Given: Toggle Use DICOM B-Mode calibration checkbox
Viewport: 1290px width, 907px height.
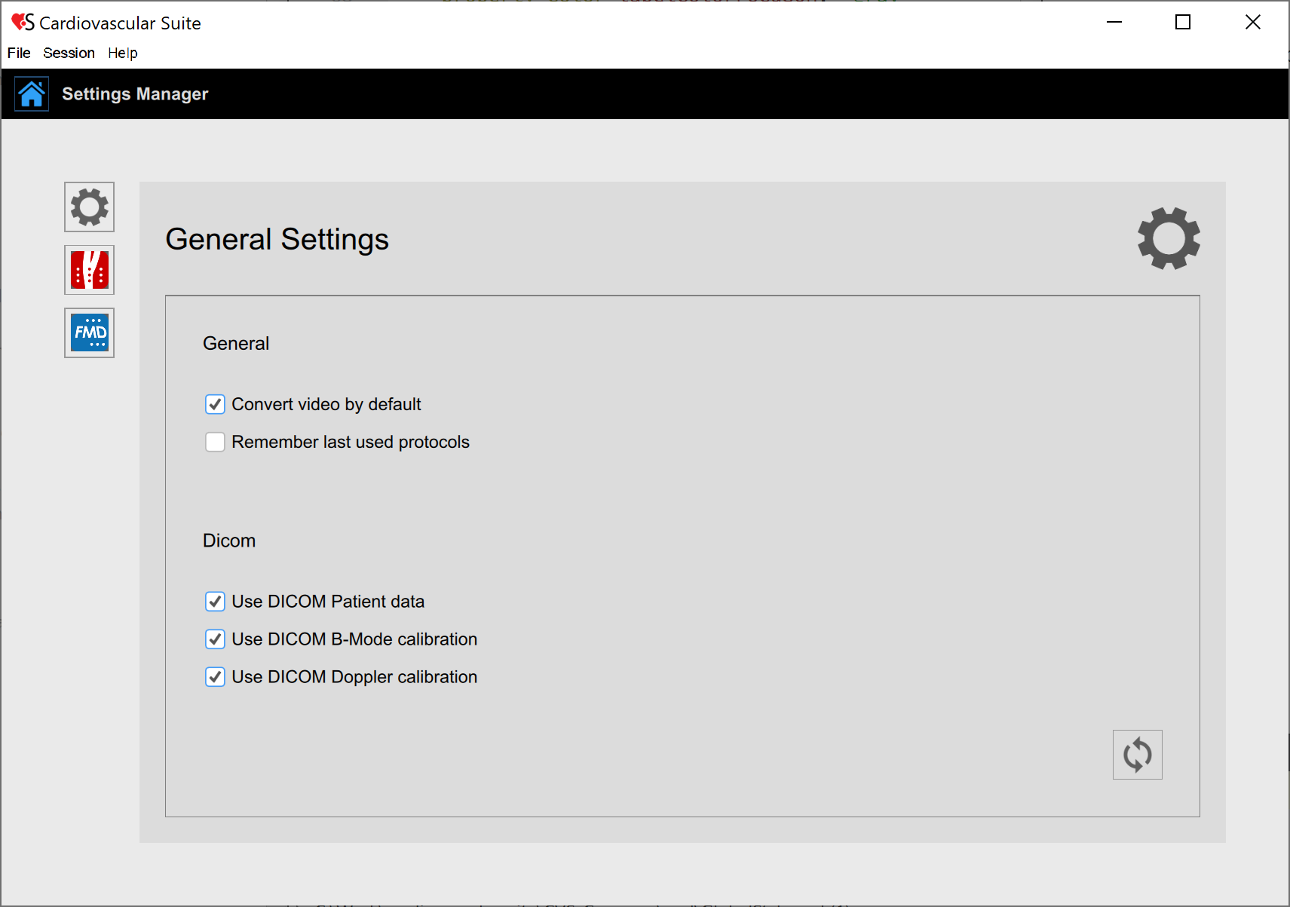Looking at the screenshot, I should point(215,639).
